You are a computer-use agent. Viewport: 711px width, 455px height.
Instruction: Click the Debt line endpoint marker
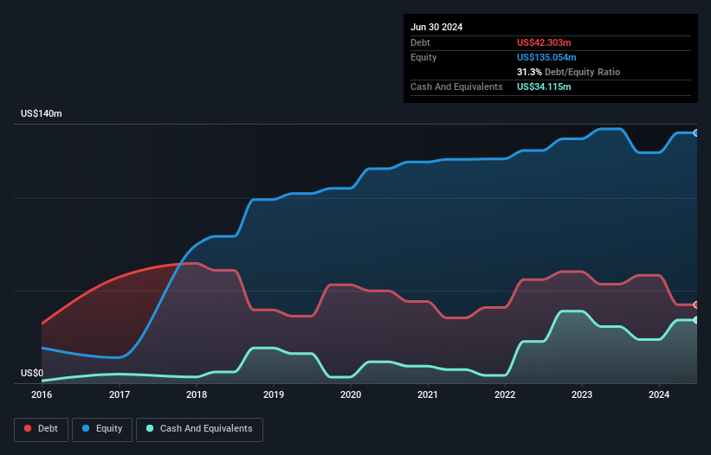tap(695, 304)
